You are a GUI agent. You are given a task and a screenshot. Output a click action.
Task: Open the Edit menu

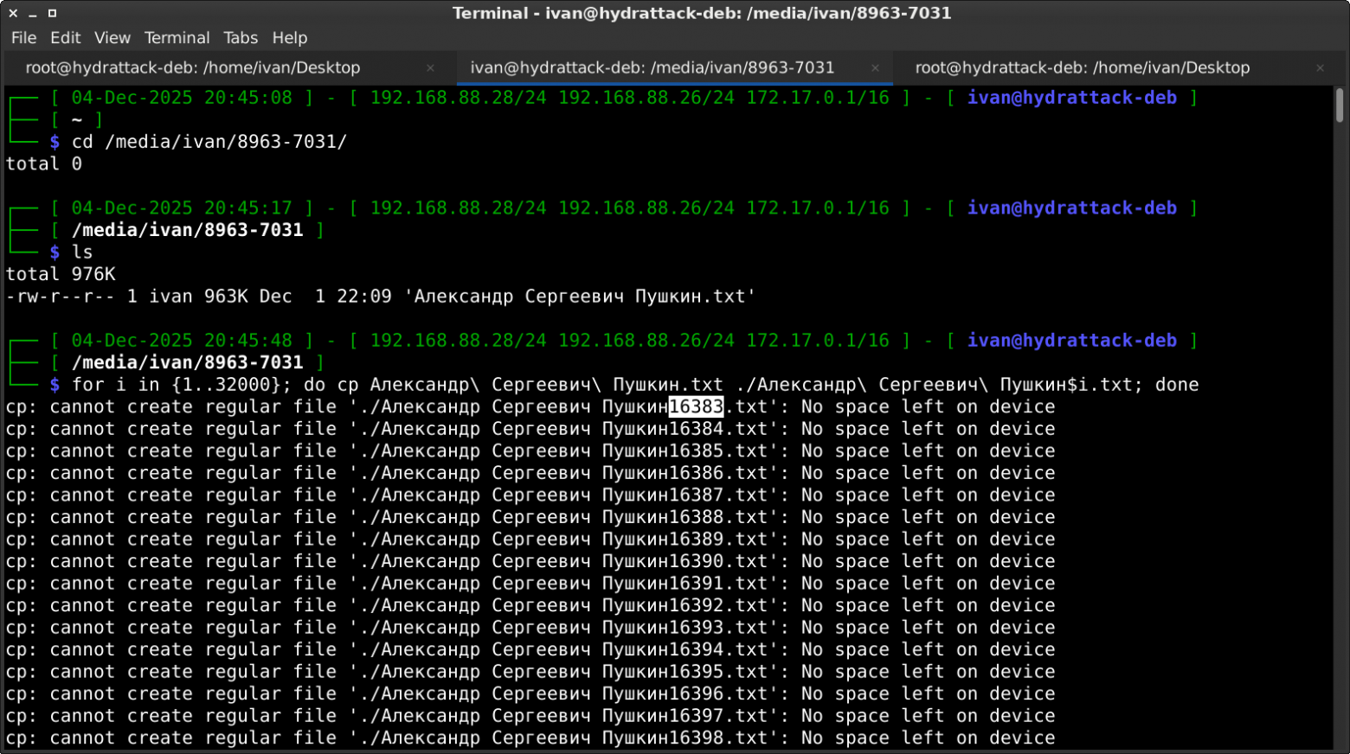click(x=65, y=38)
